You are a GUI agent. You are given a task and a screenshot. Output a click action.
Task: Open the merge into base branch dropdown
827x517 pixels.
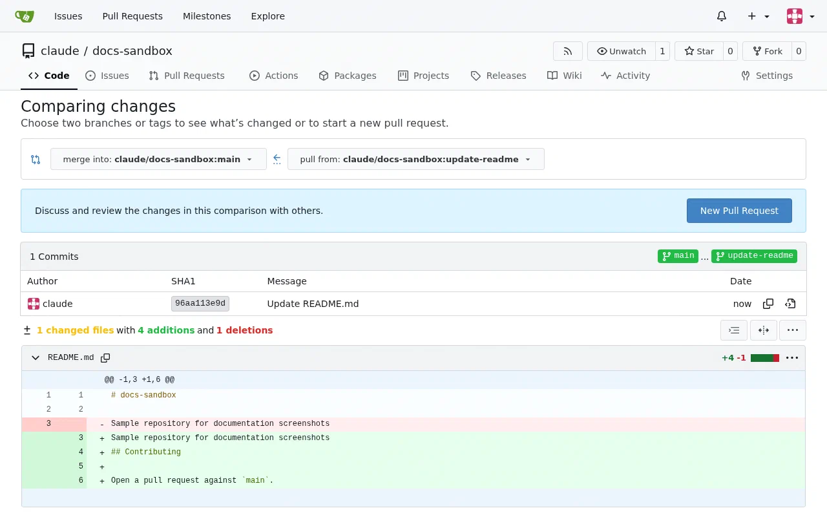point(158,159)
